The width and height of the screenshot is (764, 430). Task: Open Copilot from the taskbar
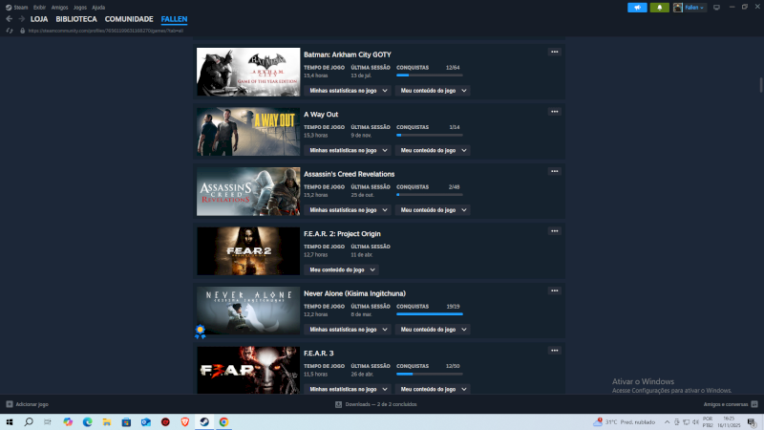click(x=68, y=422)
